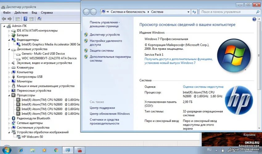262x154 pixels.
Task: Click the Show/Hide console tree toolbar icon
Action: click(x=18, y=19)
